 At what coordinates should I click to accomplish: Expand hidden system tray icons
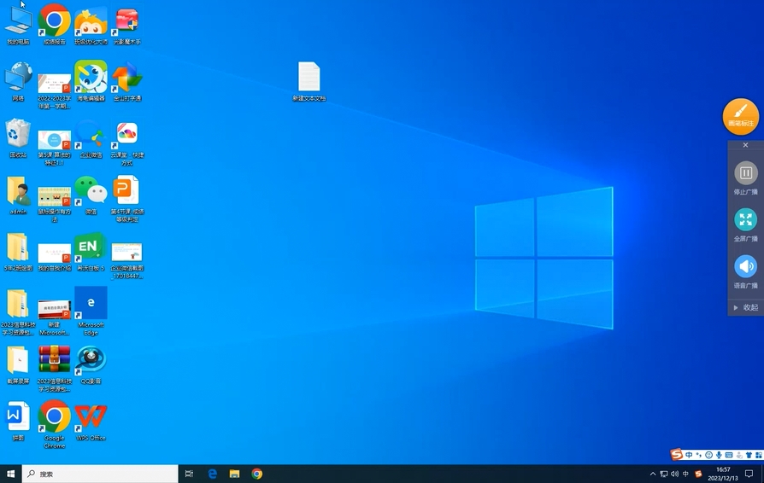(x=653, y=474)
